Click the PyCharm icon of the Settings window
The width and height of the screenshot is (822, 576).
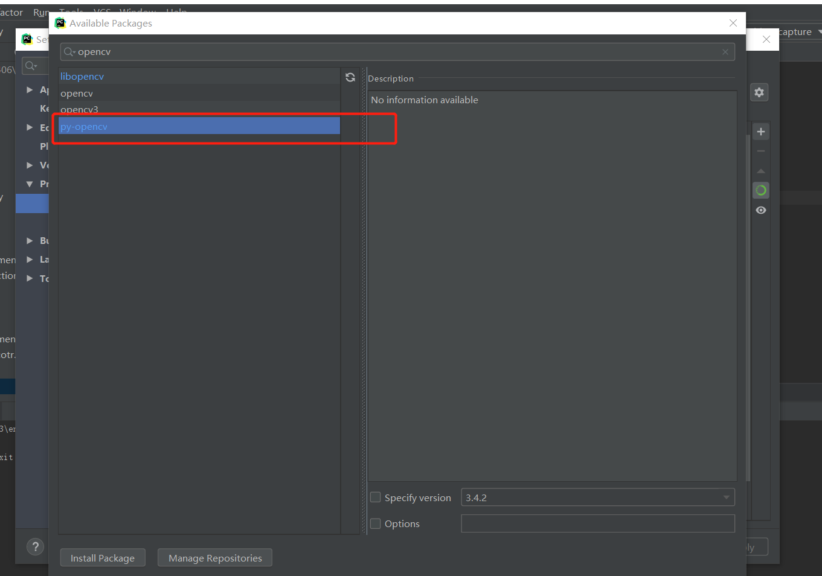coord(27,39)
